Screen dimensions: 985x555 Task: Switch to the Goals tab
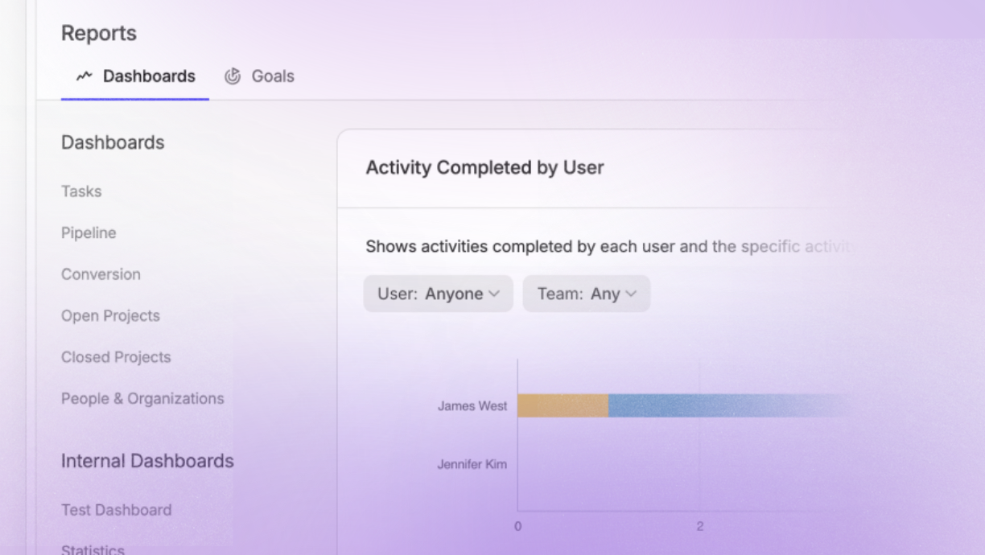point(273,76)
